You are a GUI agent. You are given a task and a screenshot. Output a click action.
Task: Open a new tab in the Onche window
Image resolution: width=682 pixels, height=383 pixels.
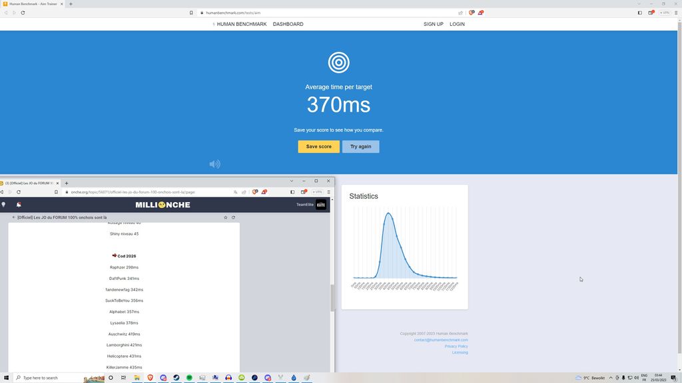tap(65, 183)
